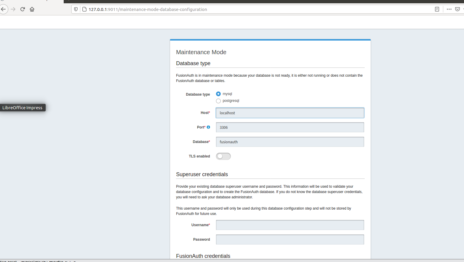Go back using browser back arrow
464x262 pixels.
pyautogui.click(x=3, y=9)
